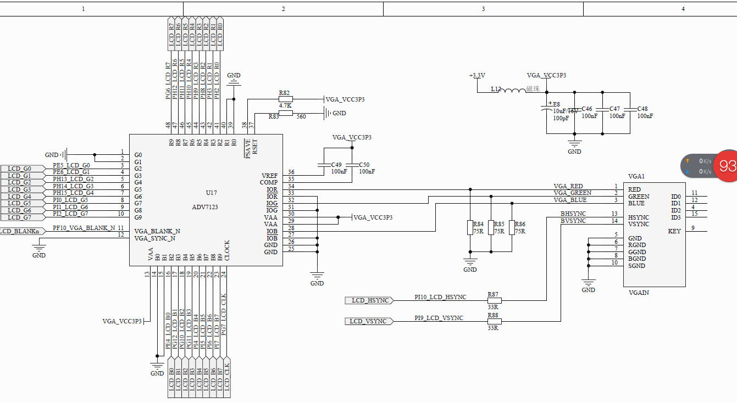This screenshot has width=737, height=403.
Task: Select capacitor C50 symbol
Action: coord(351,164)
